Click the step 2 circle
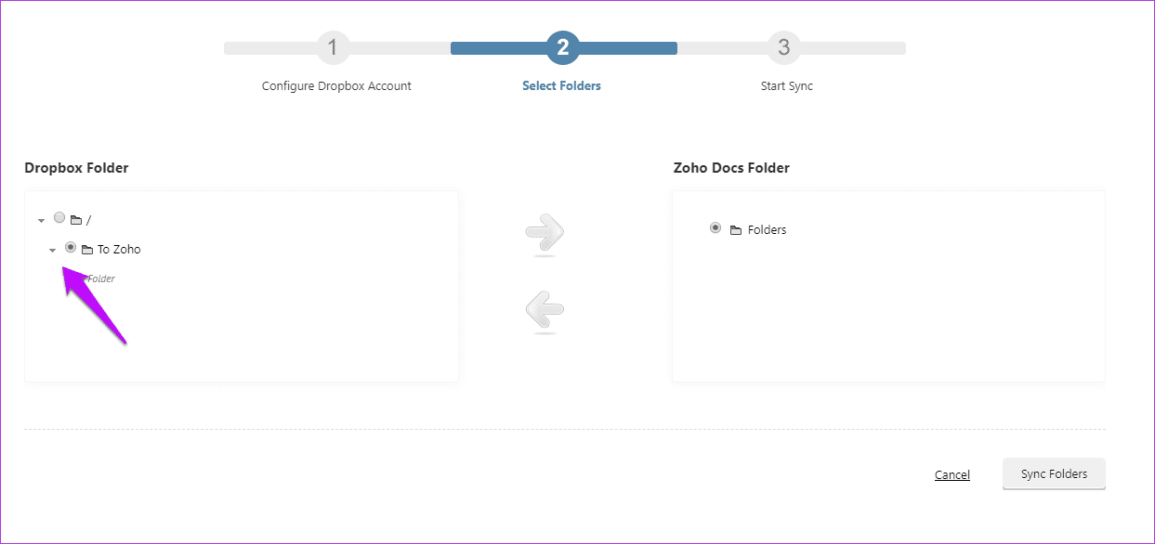The width and height of the screenshot is (1155, 544). (x=563, y=47)
